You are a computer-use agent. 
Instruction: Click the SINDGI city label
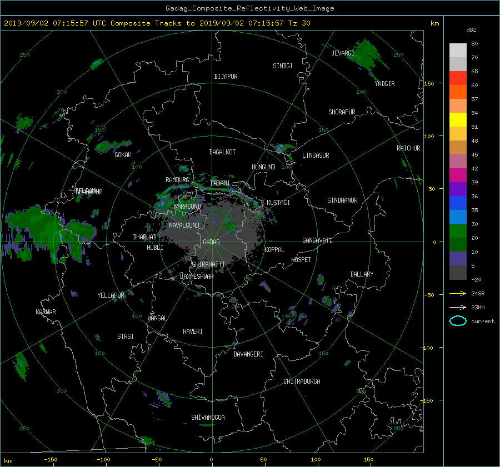(283, 66)
